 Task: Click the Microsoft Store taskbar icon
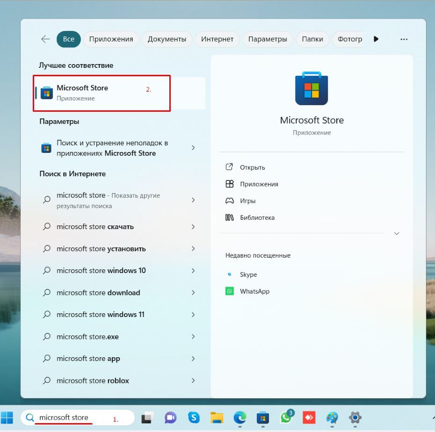click(x=263, y=418)
